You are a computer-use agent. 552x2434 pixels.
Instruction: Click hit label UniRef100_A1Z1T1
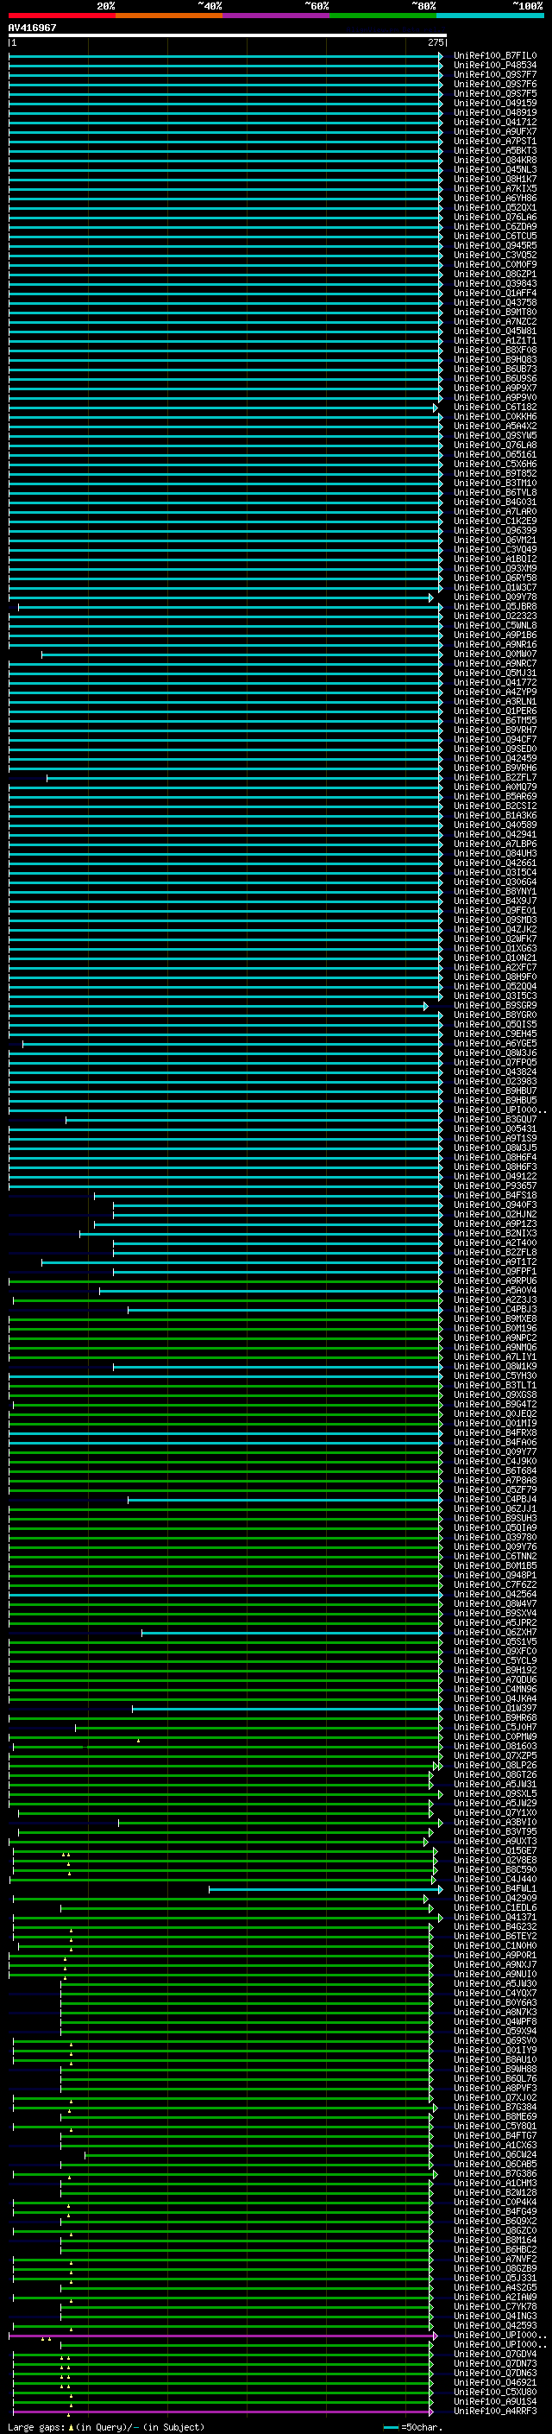494,341
